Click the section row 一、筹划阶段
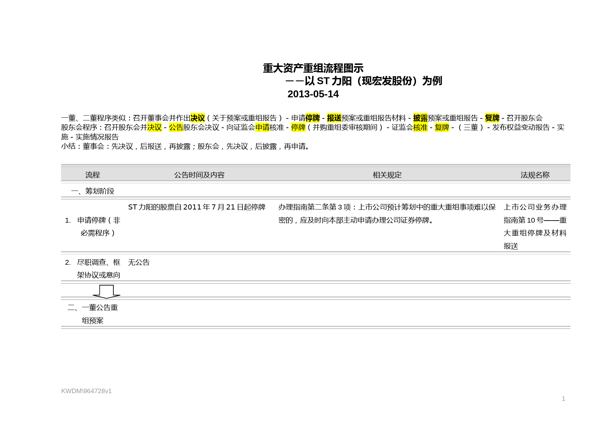This screenshot has width=605, height=428. (92, 191)
